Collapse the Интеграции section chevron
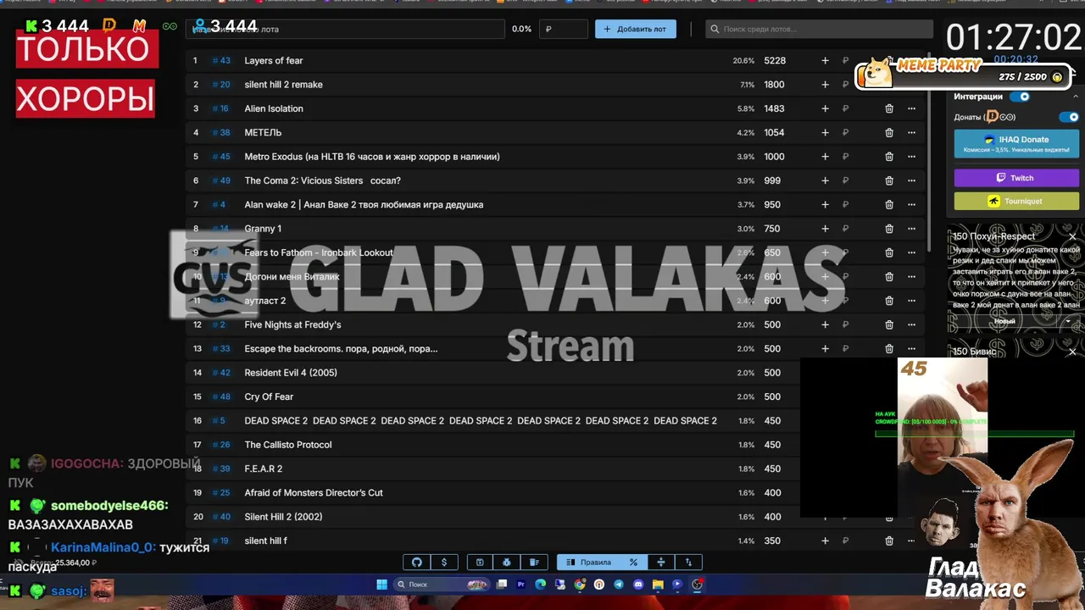The image size is (1085, 610). click(x=1076, y=97)
